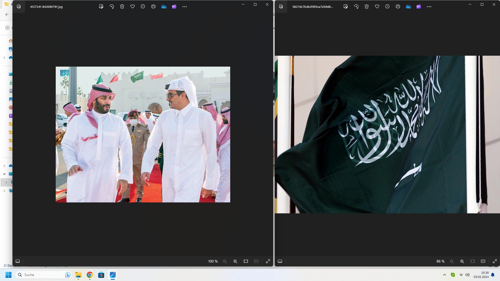Open file info in right Photos window

[387, 7]
